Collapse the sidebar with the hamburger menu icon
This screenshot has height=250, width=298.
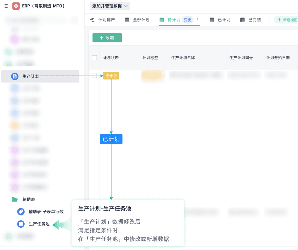pos(7,6)
